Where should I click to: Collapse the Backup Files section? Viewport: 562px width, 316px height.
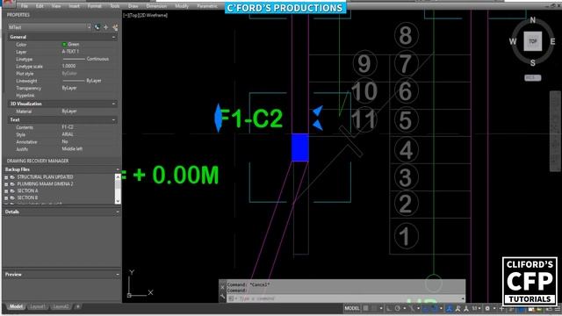pyautogui.click(x=118, y=169)
